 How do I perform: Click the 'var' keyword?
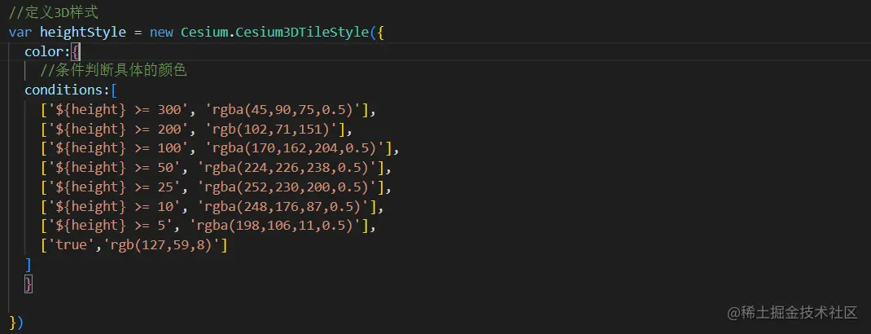20,32
